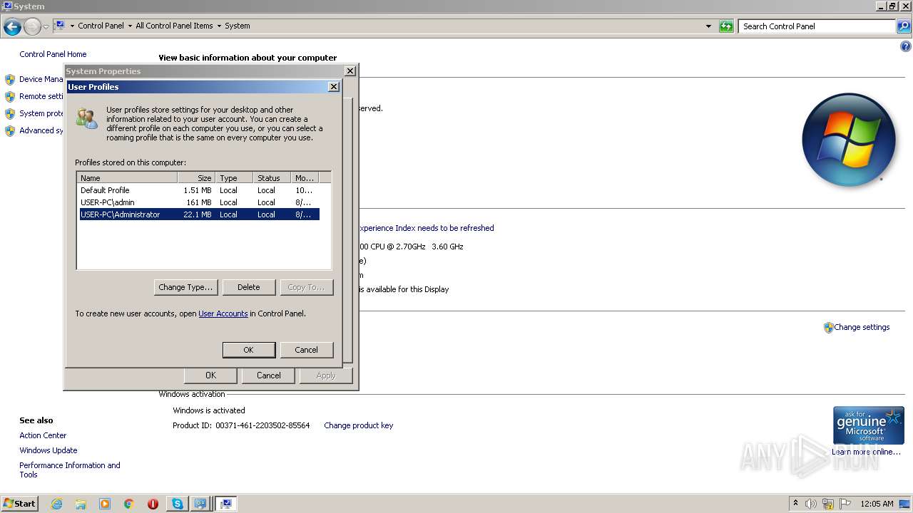Image resolution: width=913 pixels, height=513 pixels.
Task: Sort profiles by the Name column header
Action: 127,178
